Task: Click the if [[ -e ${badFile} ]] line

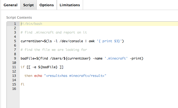Action: pos(42,67)
